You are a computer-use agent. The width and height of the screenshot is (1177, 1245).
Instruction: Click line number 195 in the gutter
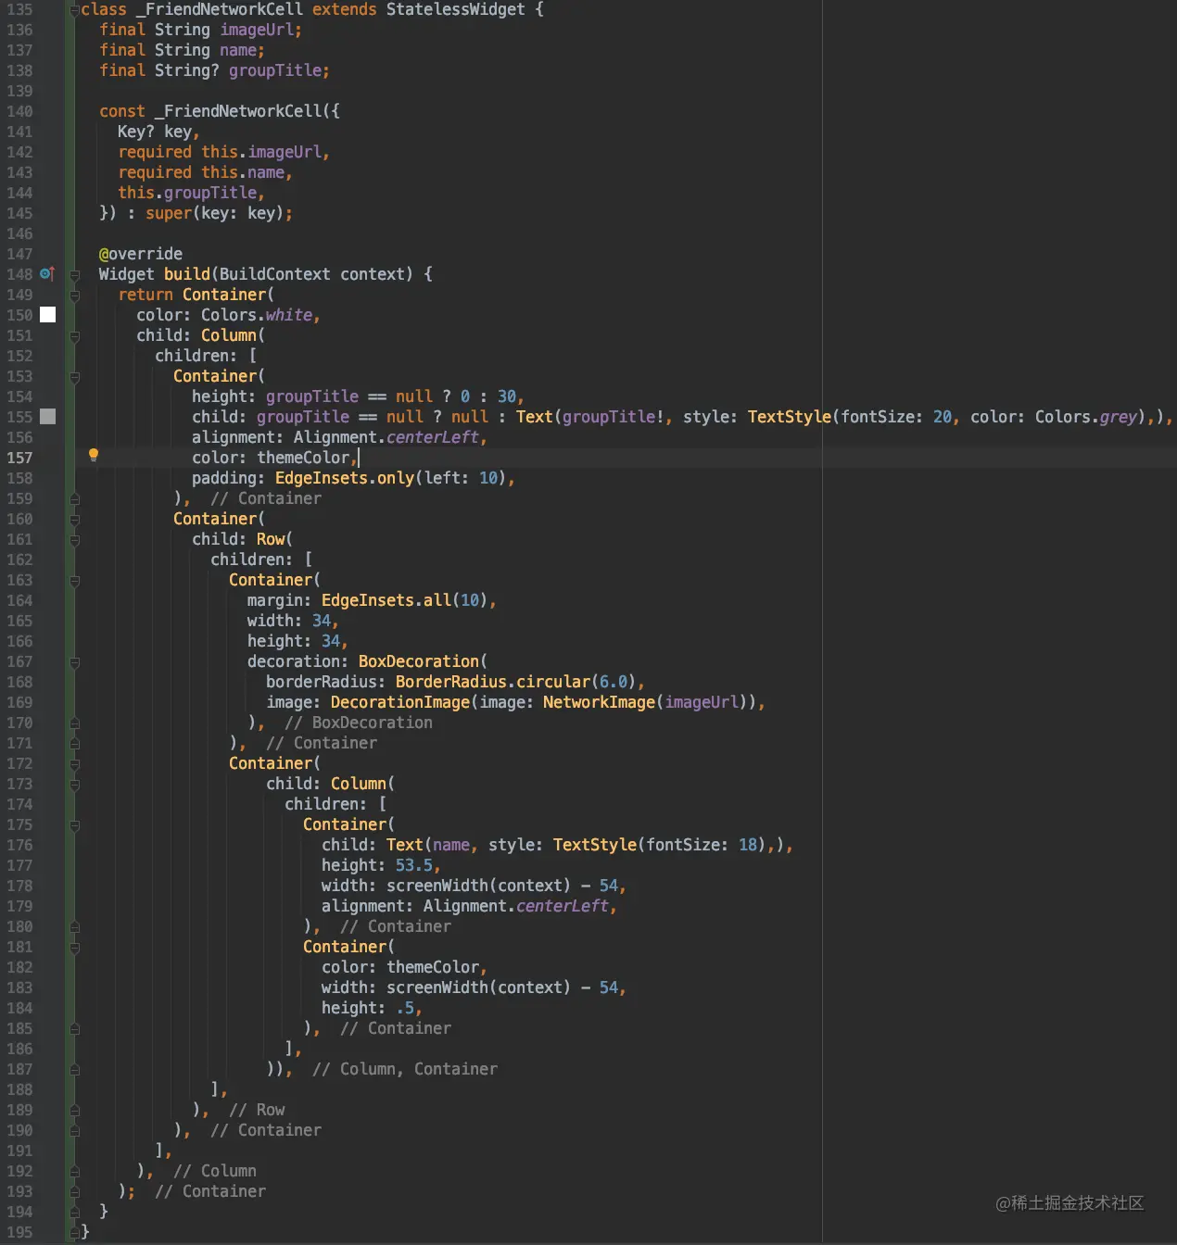coord(19,1232)
